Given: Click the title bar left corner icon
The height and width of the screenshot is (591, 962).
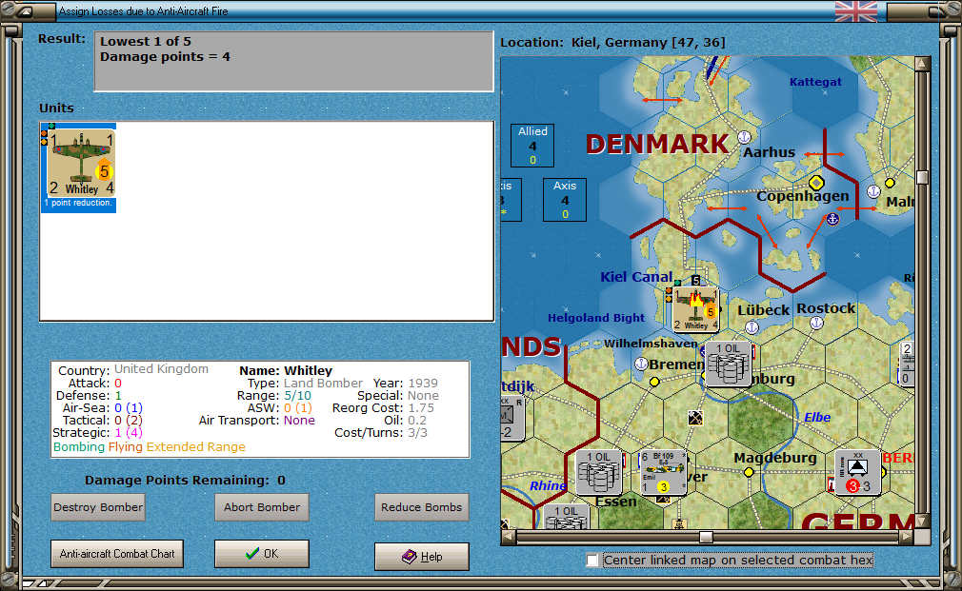Looking at the screenshot, I should click(x=25, y=11).
